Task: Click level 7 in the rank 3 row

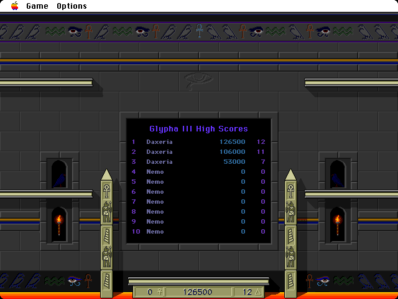Action: 263,162
